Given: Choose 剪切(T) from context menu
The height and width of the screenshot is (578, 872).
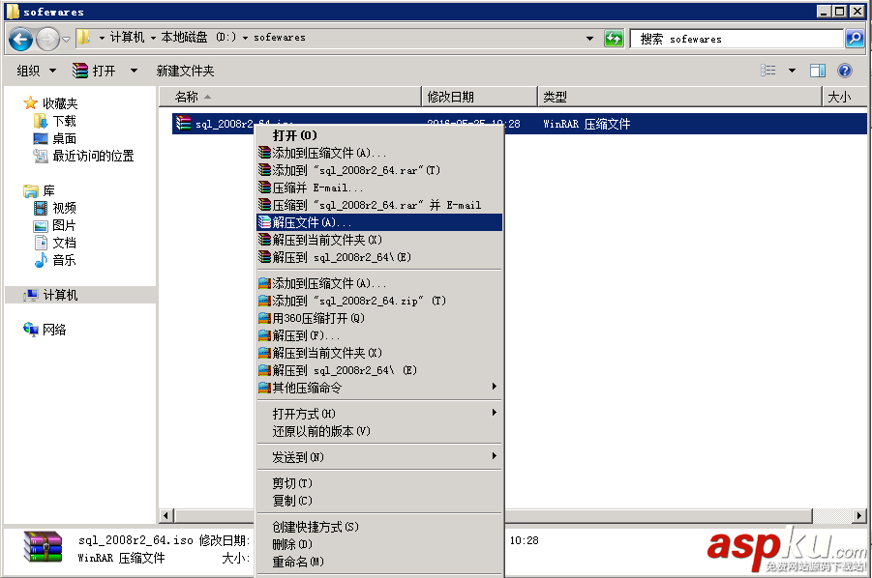Looking at the screenshot, I should click(x=379, y=483).
